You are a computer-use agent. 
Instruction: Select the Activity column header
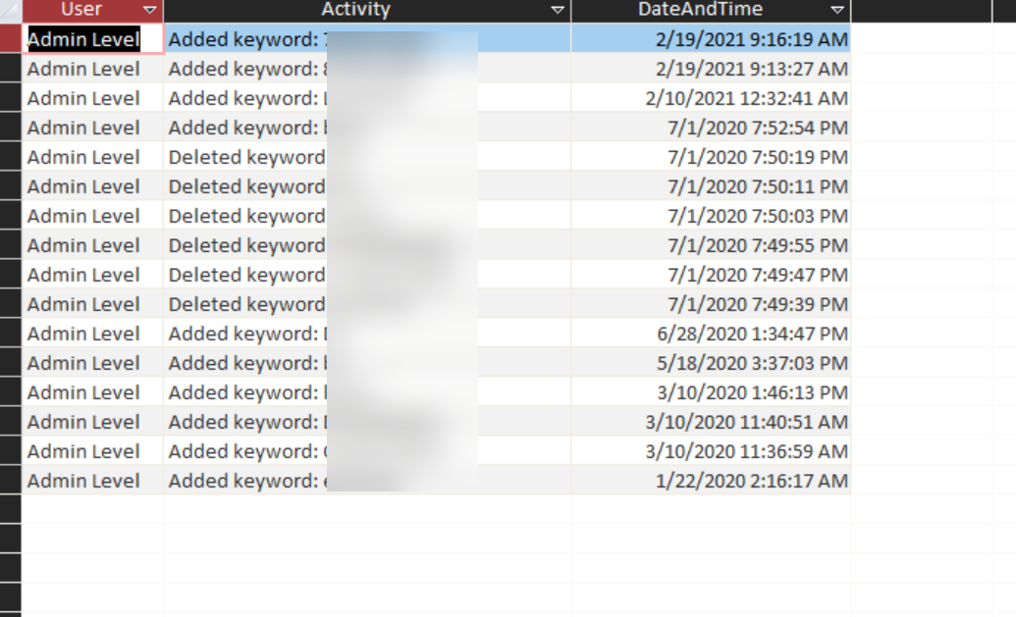pos(355,10)
